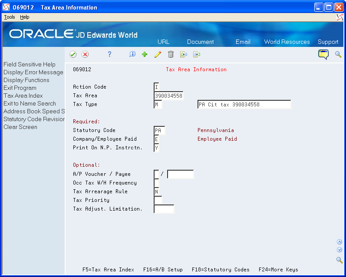Open World Resources link

(287, 42)
